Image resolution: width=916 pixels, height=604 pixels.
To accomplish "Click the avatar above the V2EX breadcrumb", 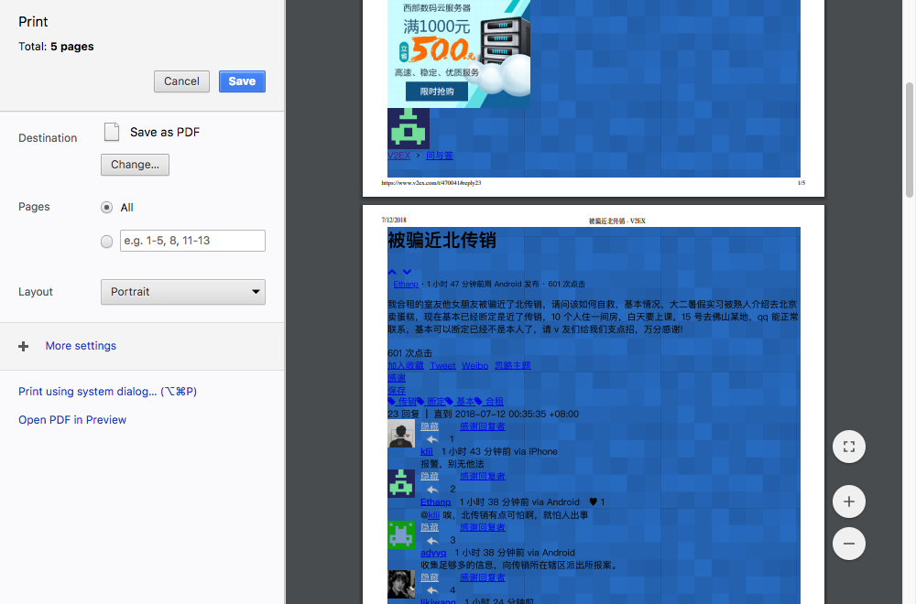I will pyautogui.click(x=409, y=128).
